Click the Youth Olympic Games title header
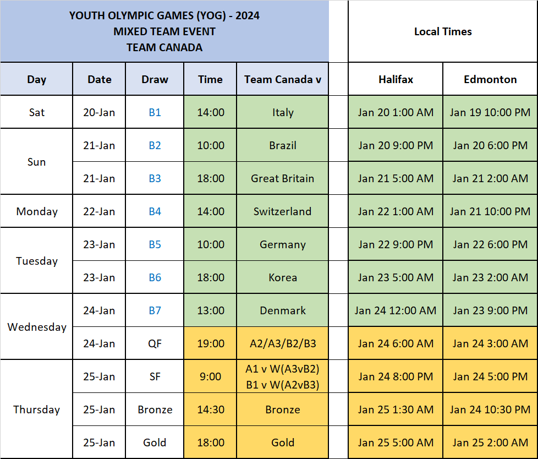This screenshot has width=538, height=459. pos(164,31)
